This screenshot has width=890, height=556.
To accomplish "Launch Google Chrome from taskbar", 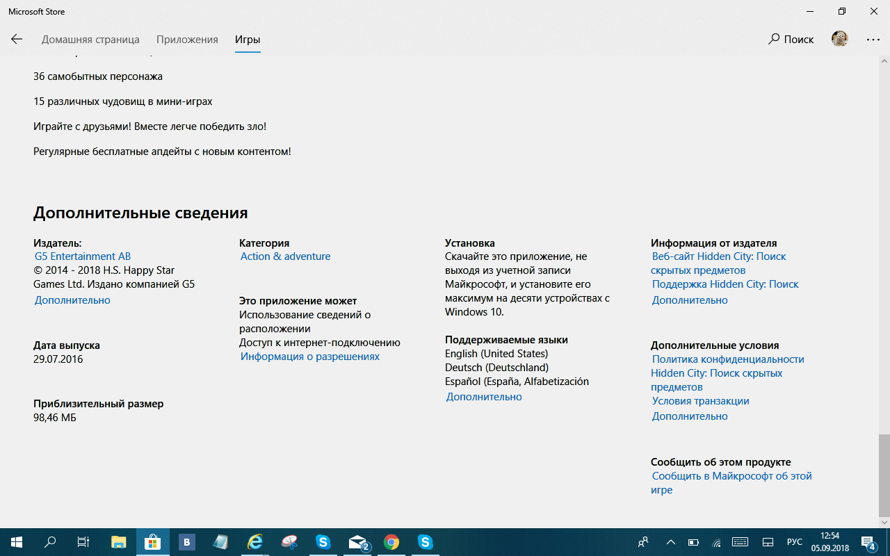I will (391, 542).
